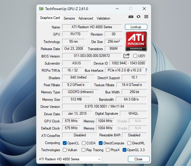Click the Revision value 00
The image size is (191, 166).
tap(114, 34)
